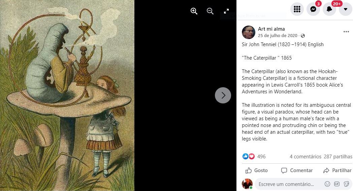The image size is (353, 191).
Task: Expand the account dropdown arrow
Action: click(346, 9)
